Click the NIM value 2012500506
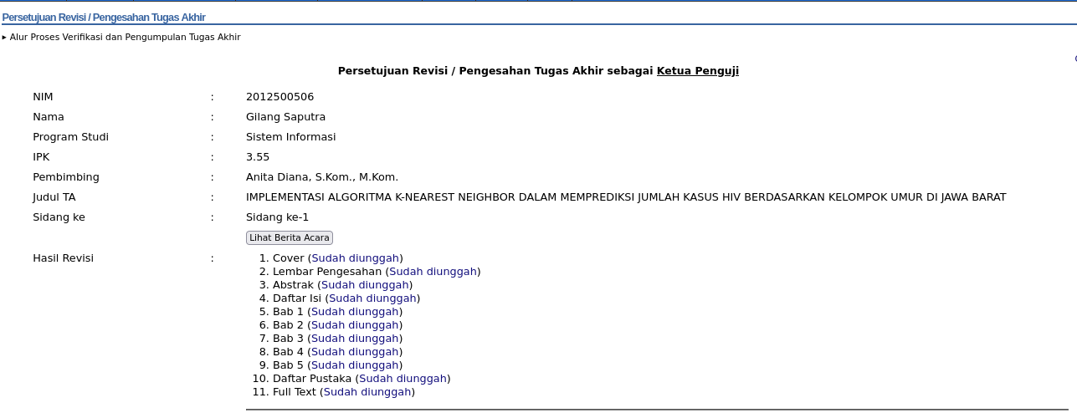1077x413 pixels. [x=280, y=97]
